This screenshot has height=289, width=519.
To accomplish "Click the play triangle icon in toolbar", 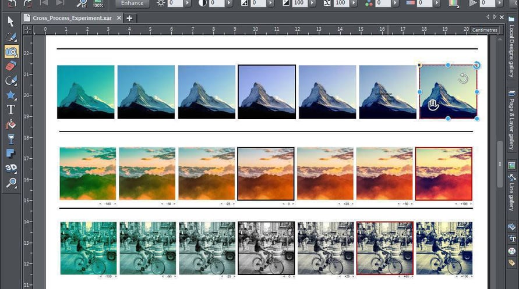I will 472,3.
